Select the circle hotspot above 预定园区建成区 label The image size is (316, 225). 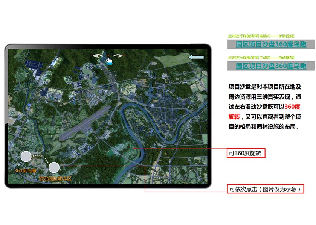coord(54,167)
